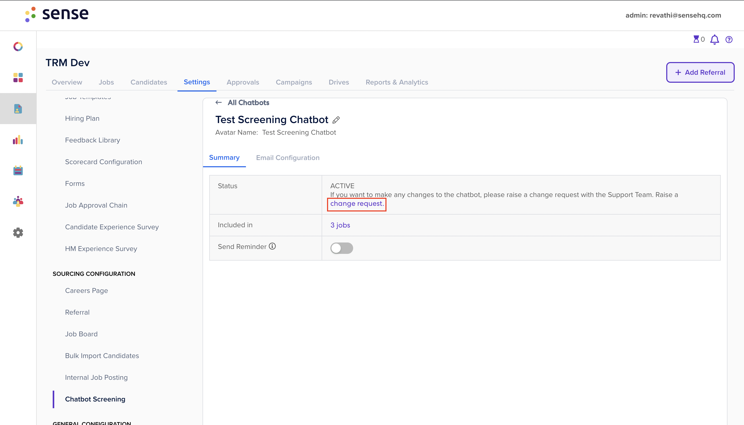Click the Included in row label

[x=235, y=225]
